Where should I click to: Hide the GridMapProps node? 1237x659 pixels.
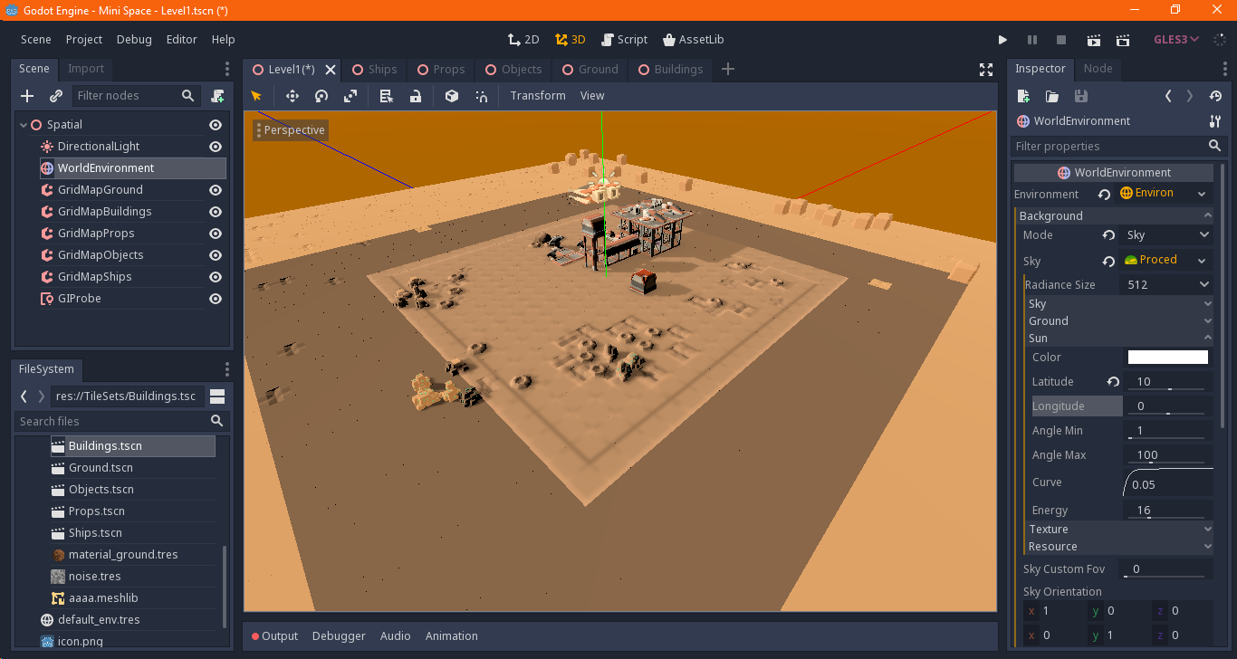(215, 233)
